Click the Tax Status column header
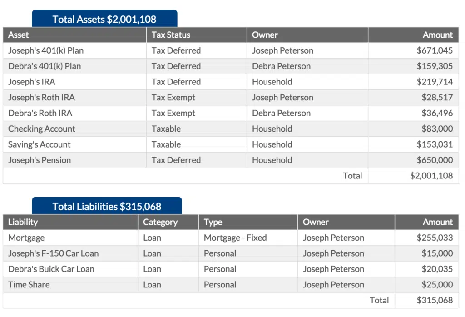The image size is (465, 317). [x=171, y=35]
